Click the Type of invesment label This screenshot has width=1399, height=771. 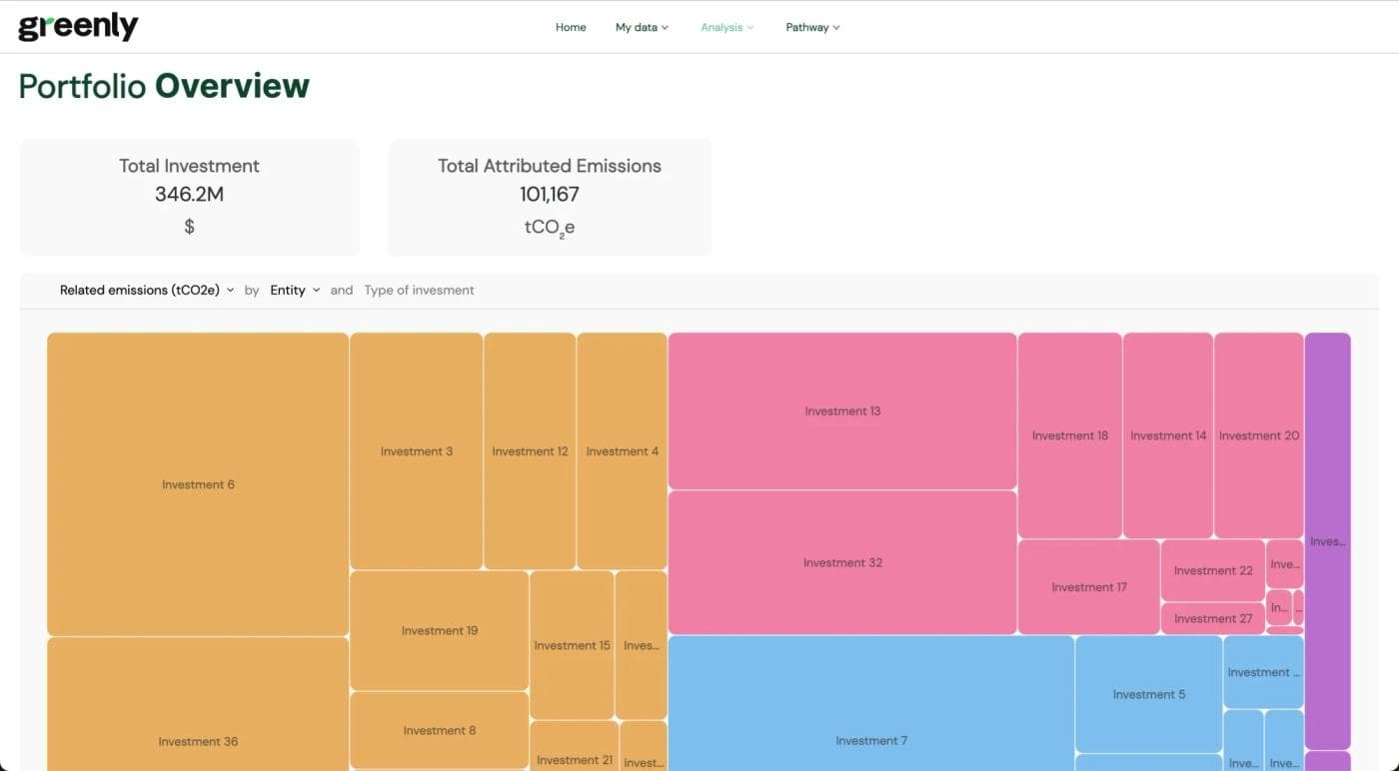pyautogui.click(x=418, y=290)
